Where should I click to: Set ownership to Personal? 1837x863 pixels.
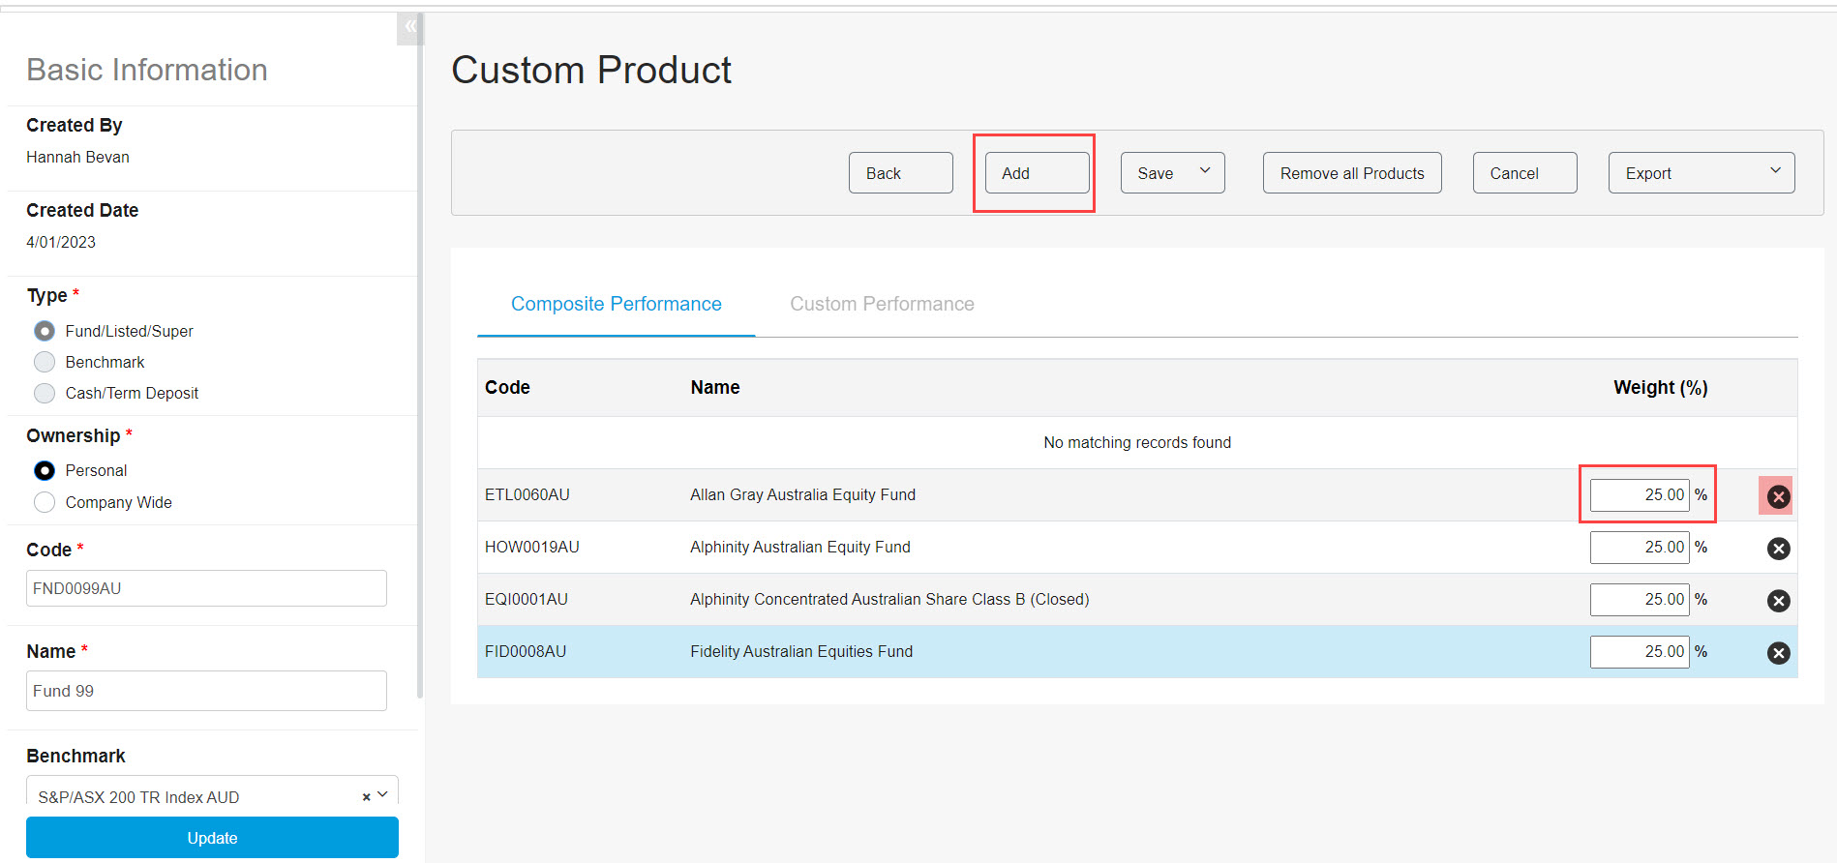(45, 470)
